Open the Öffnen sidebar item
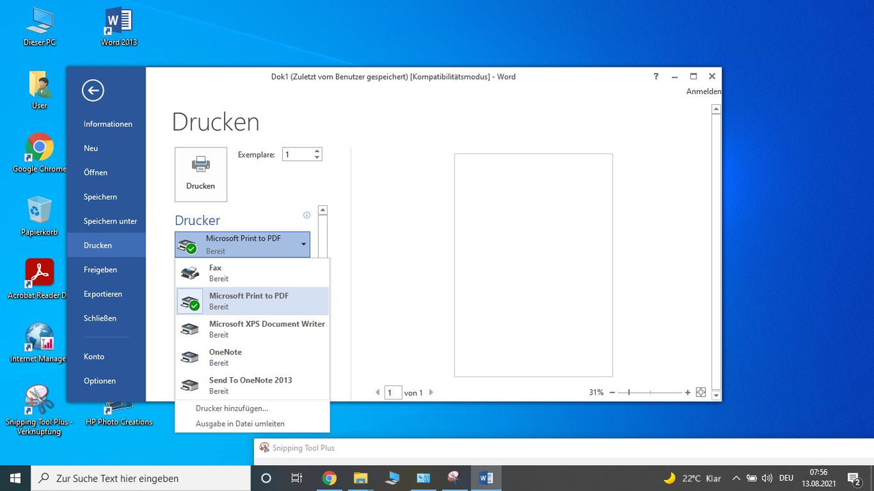 tap(106, 173)
